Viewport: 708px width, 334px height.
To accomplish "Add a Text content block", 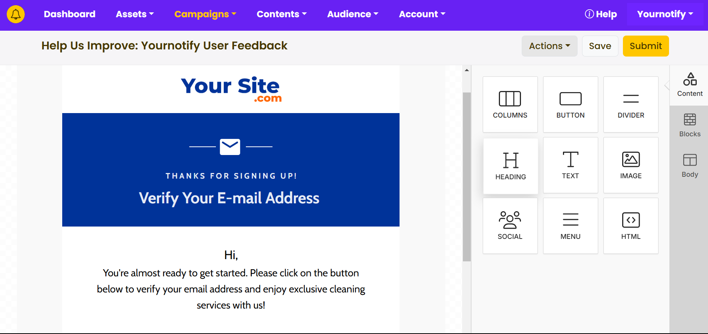I will (570, 165).
